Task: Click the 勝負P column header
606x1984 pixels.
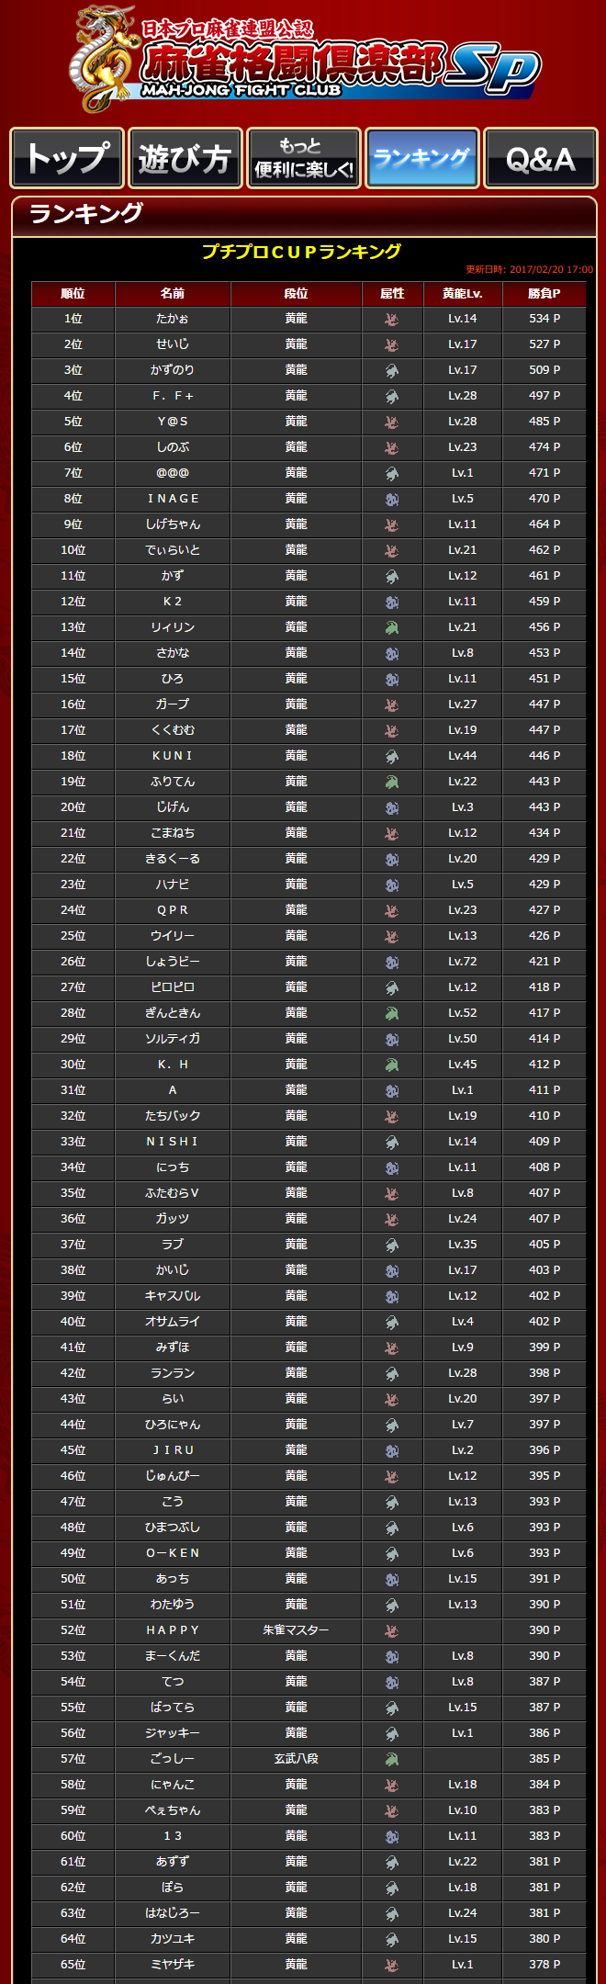Action: 544,294
